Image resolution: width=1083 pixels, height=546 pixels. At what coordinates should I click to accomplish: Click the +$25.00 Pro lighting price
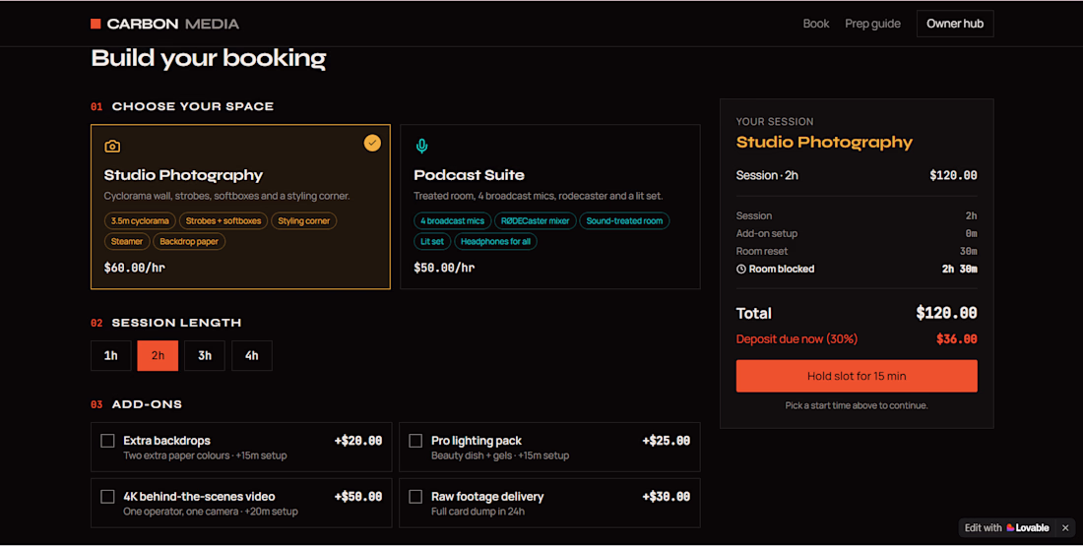click(667, 441)
